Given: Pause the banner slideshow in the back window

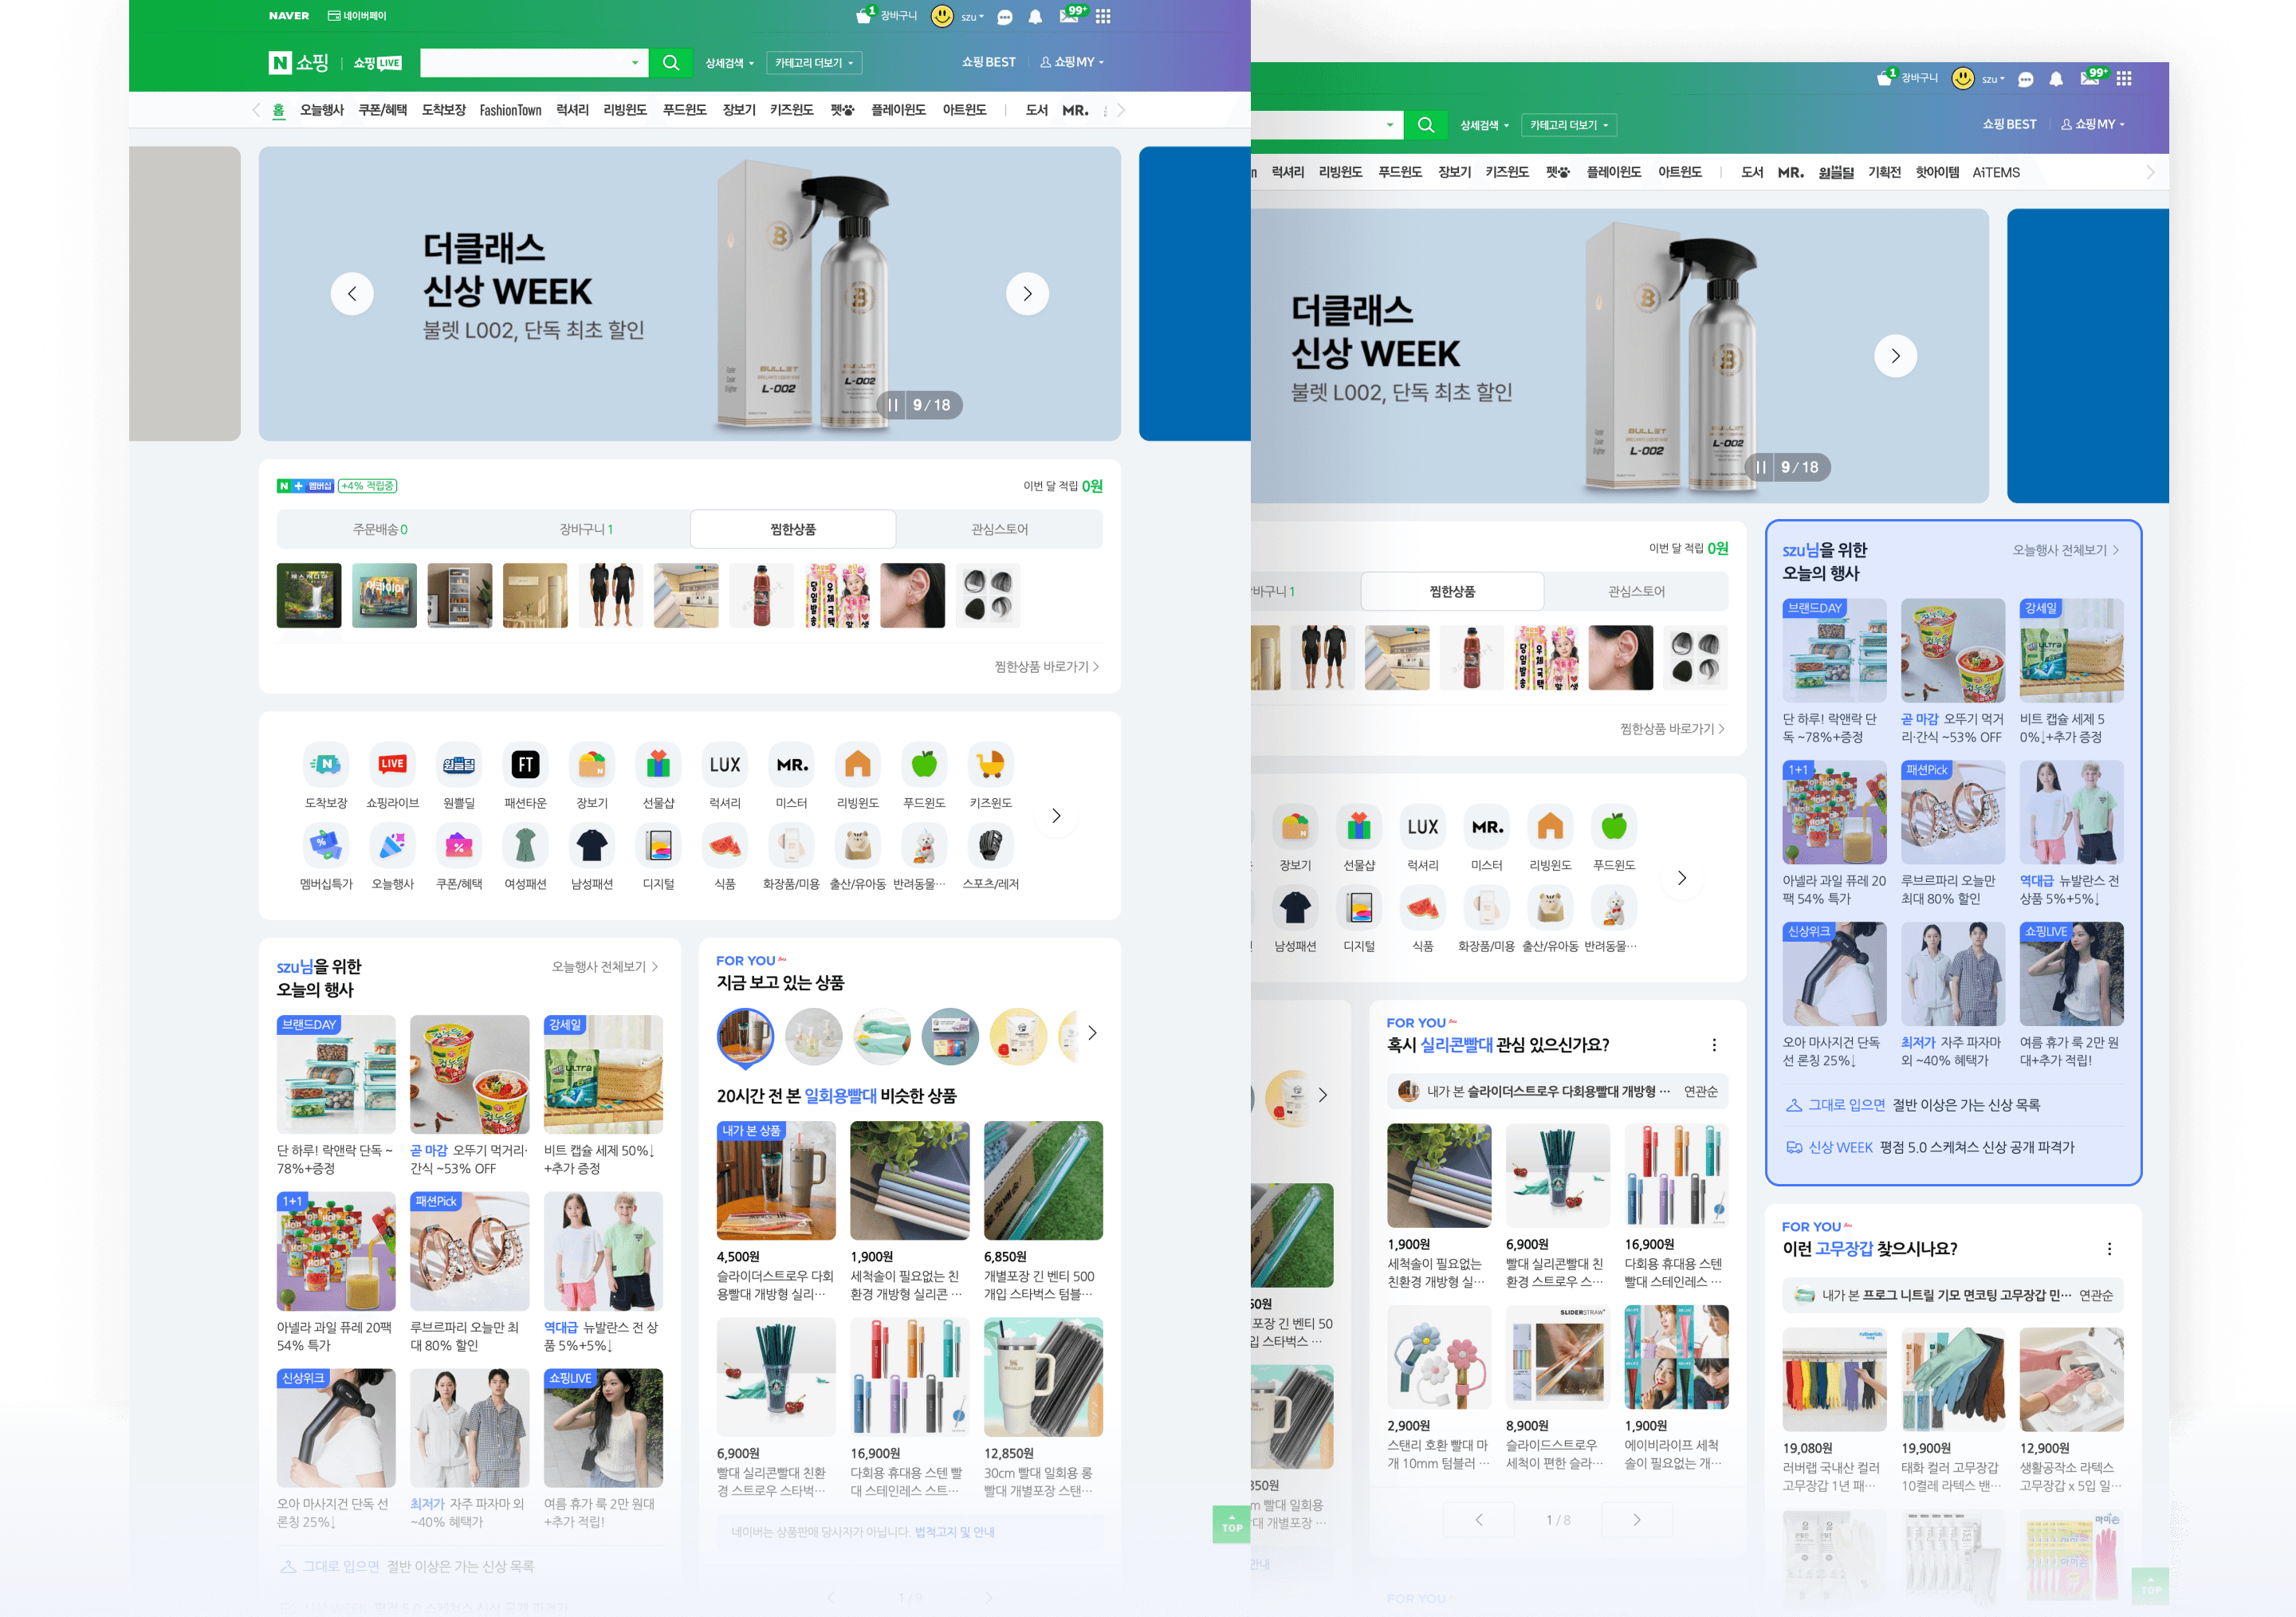Looking at the screenshot, I should 1761,467.
